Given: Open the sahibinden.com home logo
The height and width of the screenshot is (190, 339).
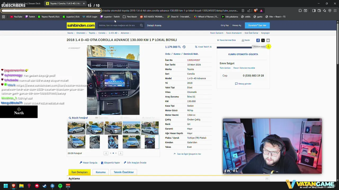Looking at the screenshot, I should coord(81,25).
